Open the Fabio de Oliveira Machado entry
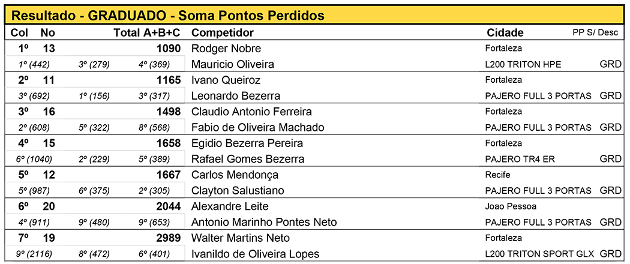The image size is (630, 264). click(257, 127)
